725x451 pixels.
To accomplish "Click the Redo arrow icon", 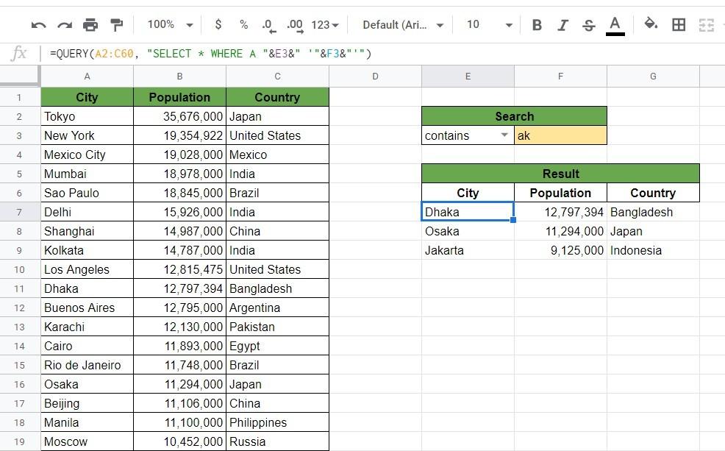I will tap(65, 25).
